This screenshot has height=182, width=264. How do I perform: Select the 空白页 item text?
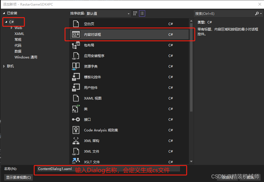[89, 24]
